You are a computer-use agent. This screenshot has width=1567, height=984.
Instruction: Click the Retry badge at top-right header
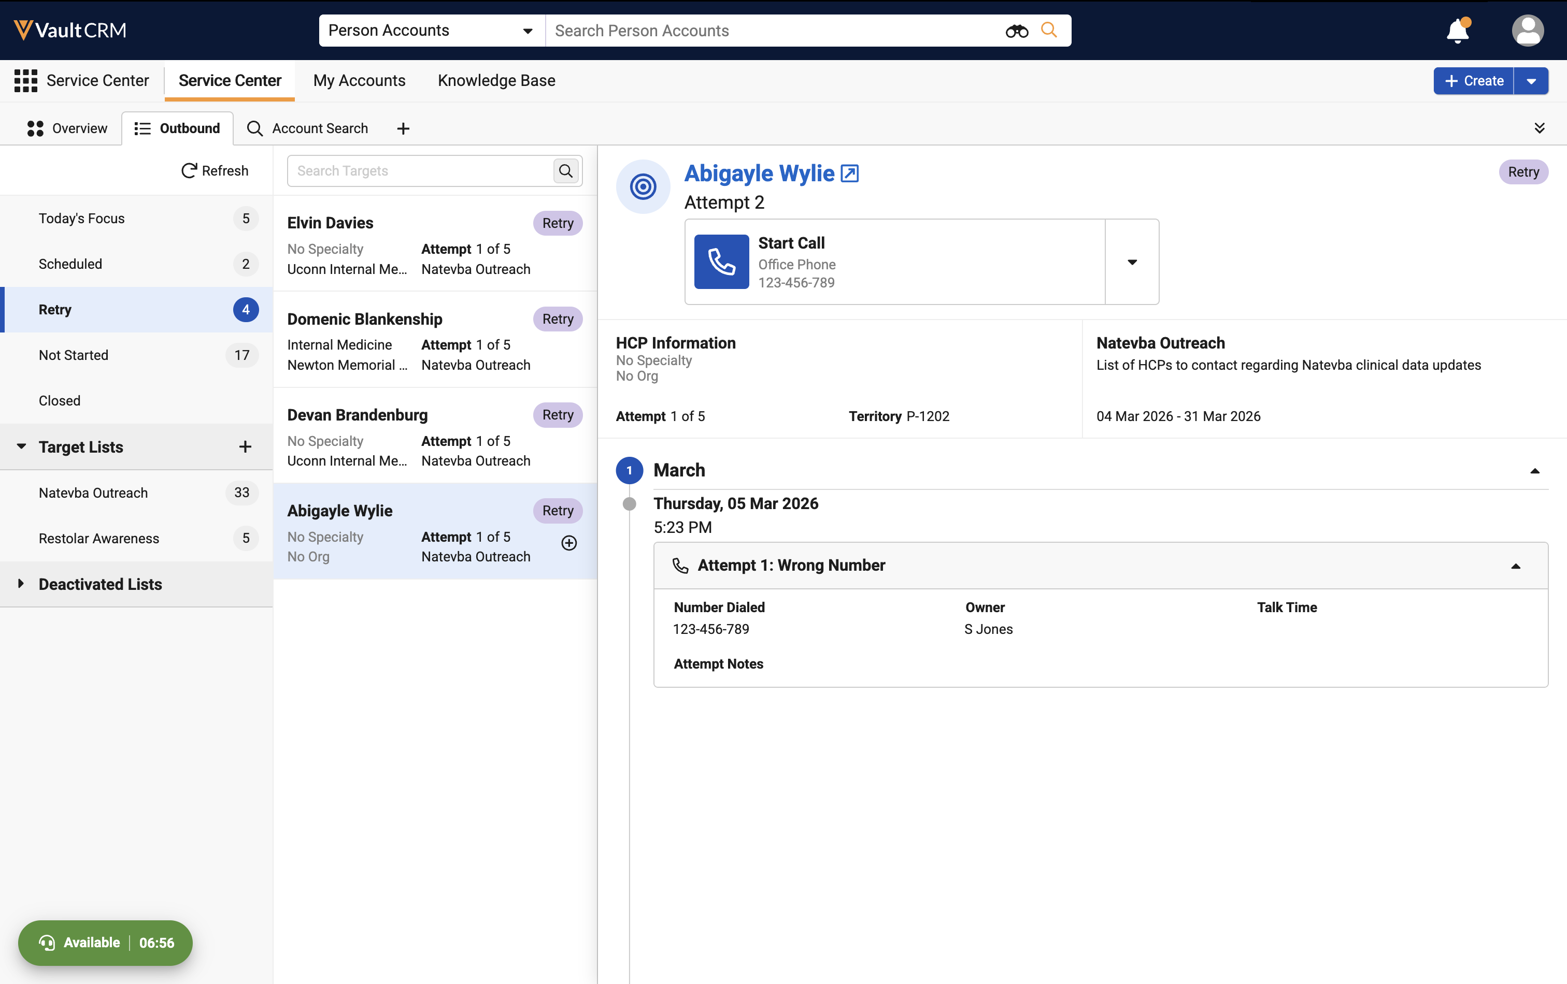(1523, 172)
